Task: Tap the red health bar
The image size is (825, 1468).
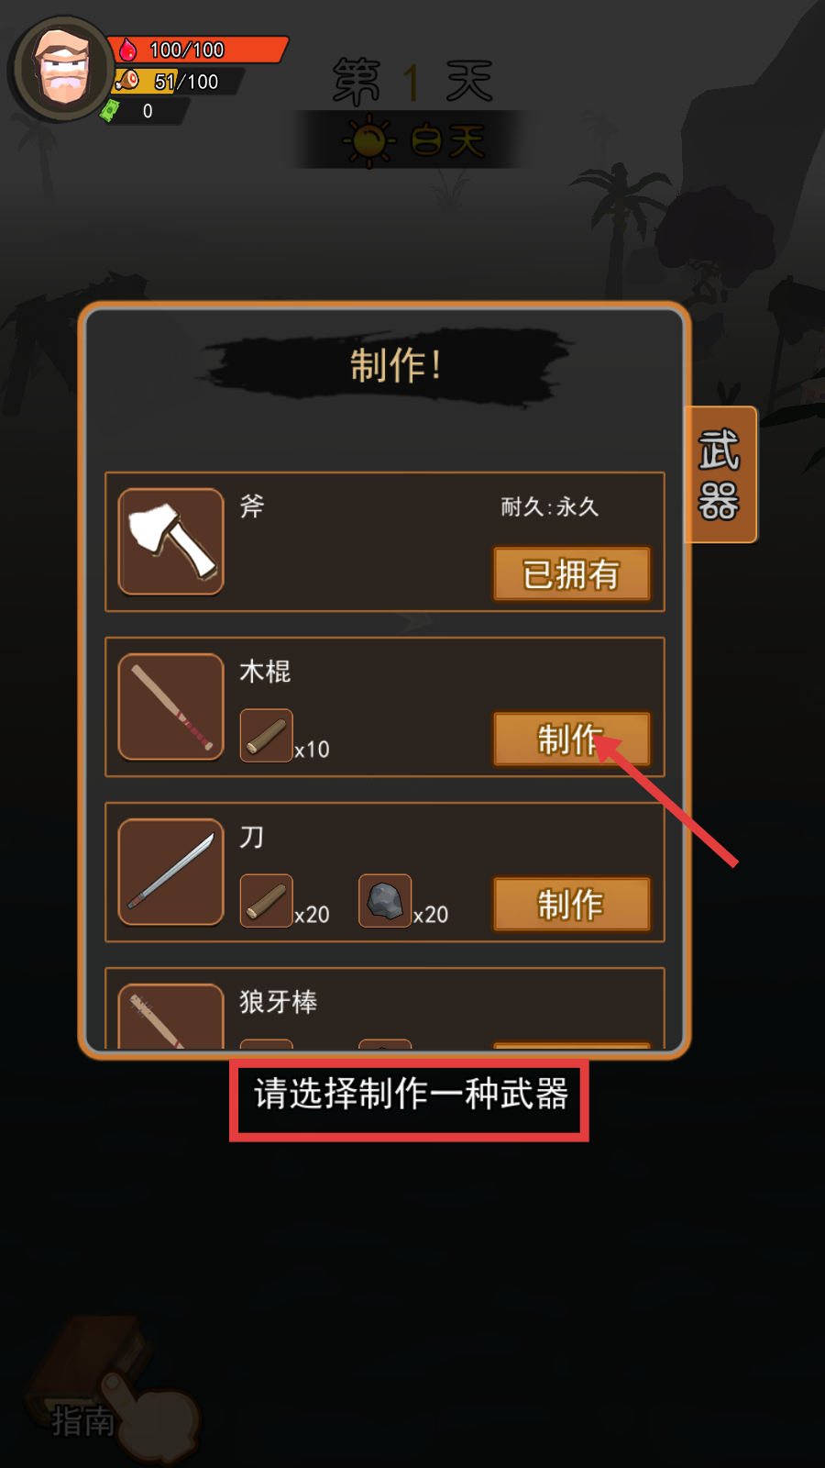Action: (198, 50)
